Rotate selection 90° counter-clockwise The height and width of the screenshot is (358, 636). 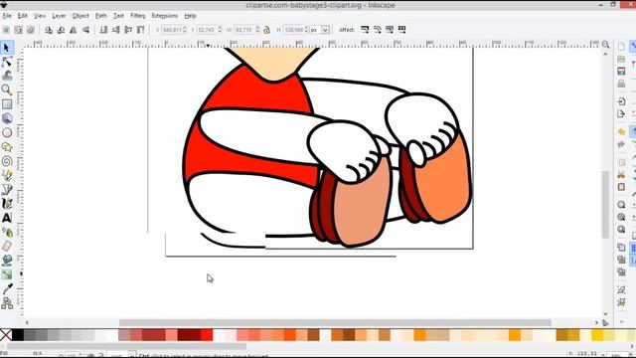(x=49, y=30)
